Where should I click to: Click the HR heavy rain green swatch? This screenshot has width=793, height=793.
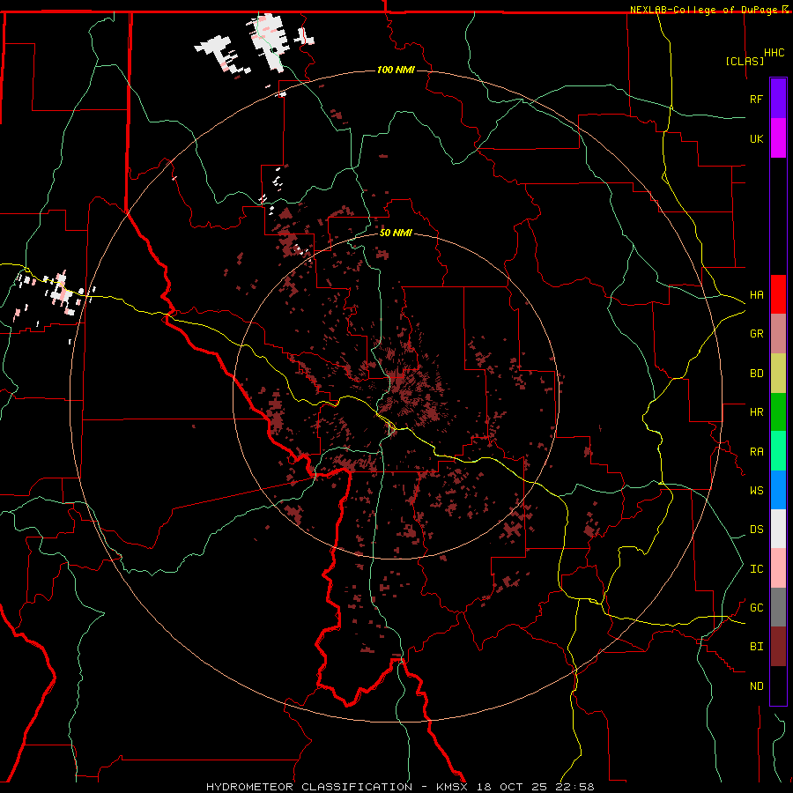tap(778, 412)
